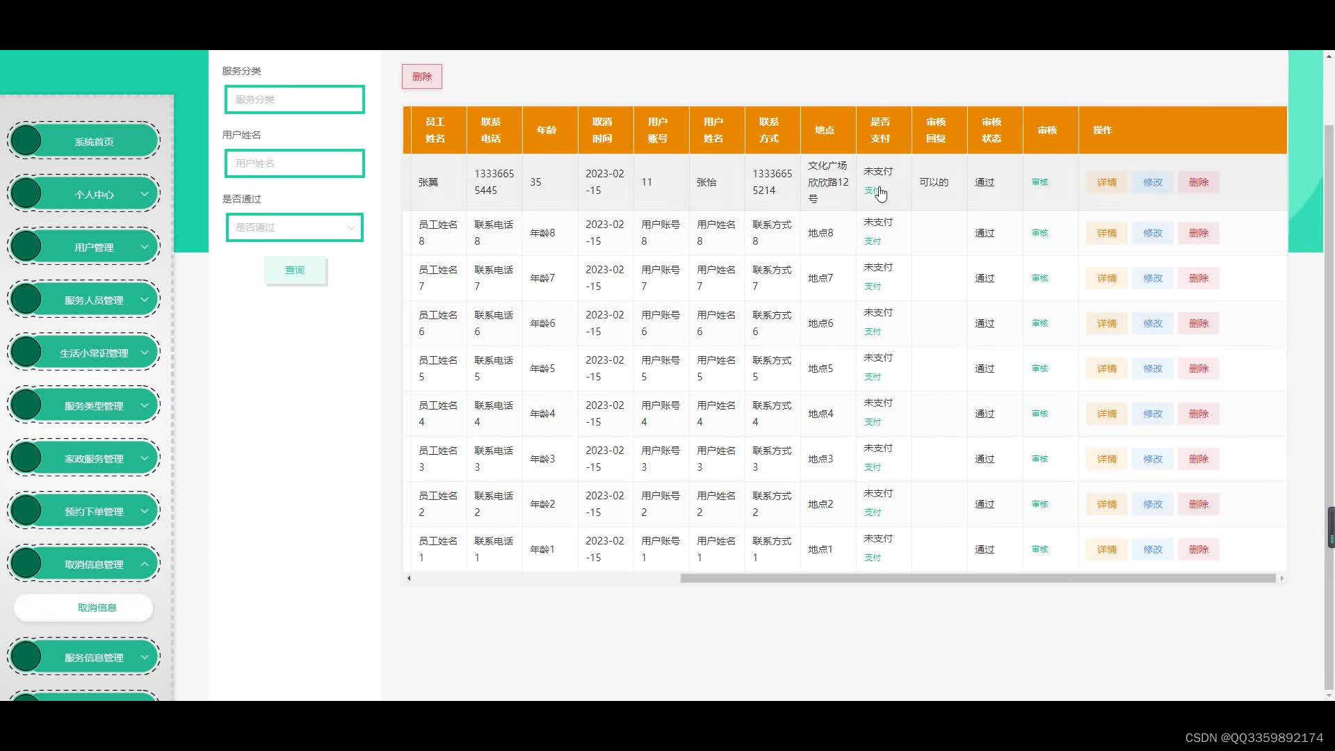The image size is (1335, 751).
Task: Click 修改 in 员工姓名3 row
Action: [x=1152, y=459]
